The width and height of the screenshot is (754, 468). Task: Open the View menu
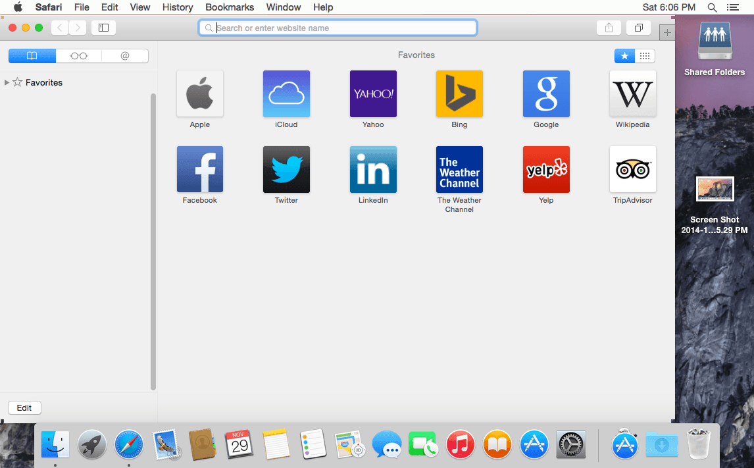pos(140,7)
